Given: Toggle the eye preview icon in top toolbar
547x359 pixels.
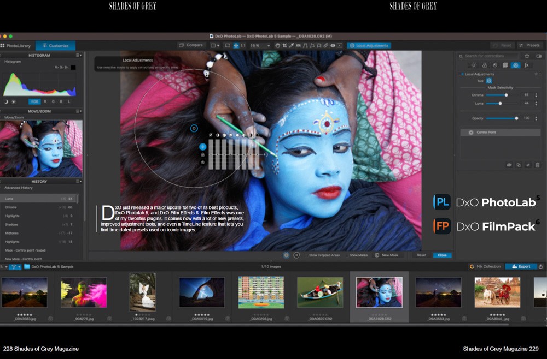Looking at the screenshot, I should click(333, 46).
